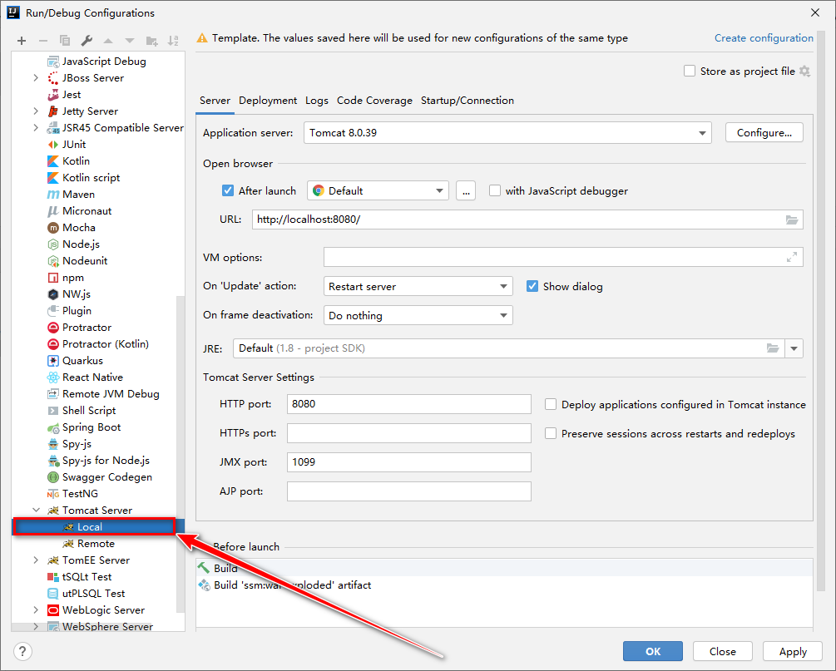Click the browse folder icon in JRE field

pos(773,348)
